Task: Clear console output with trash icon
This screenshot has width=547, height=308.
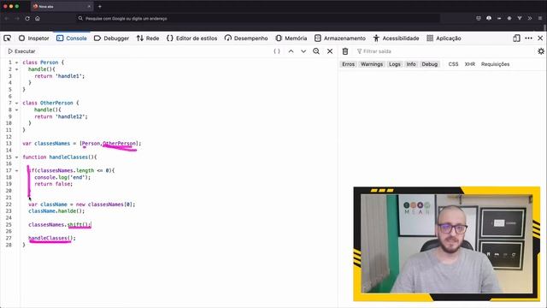Action: click(x=345, y=51)
